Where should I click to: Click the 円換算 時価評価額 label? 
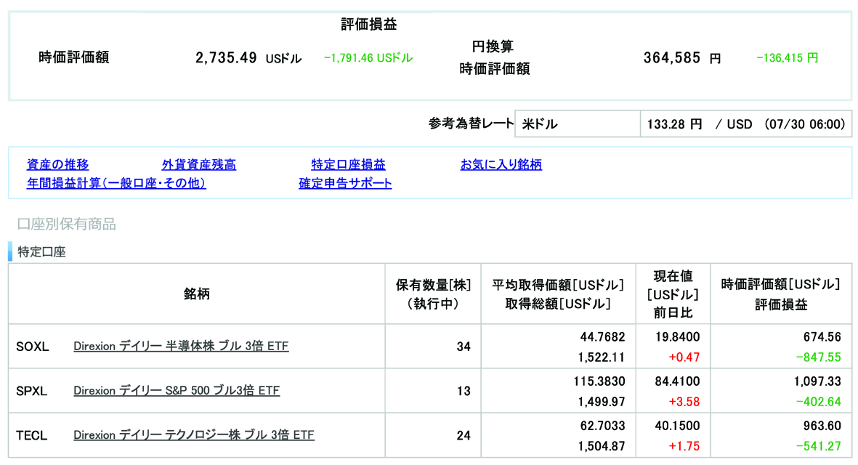[494, 57]
